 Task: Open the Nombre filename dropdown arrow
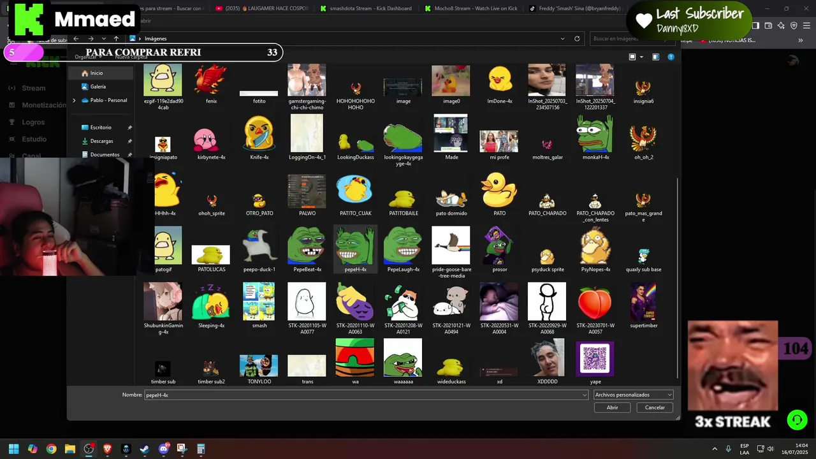[x=585, y=395]
